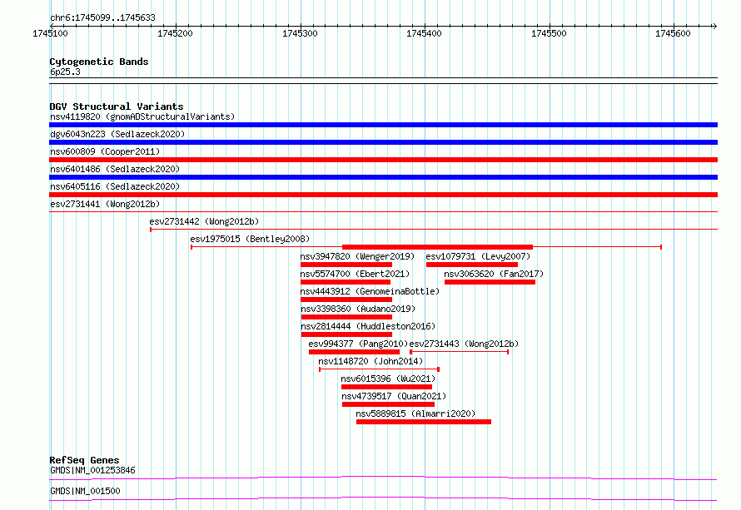Open nsv3398360 Audano2019 label
The image size is (741, 510).
click(358, 309)
